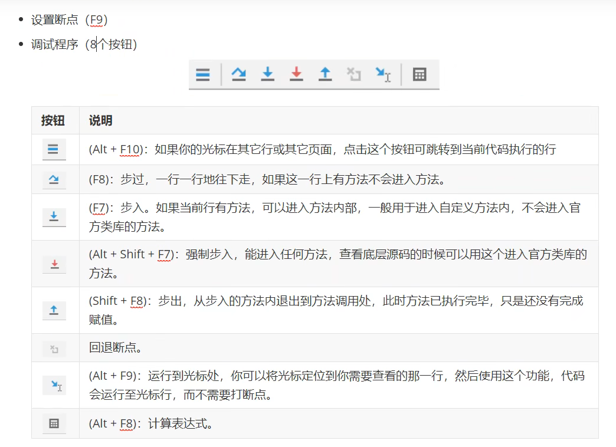This screenshot has width=616, height=447.
Task: Click the Drop Frame (回退断点) toolbar icon
Action: (x=353, y=74)
